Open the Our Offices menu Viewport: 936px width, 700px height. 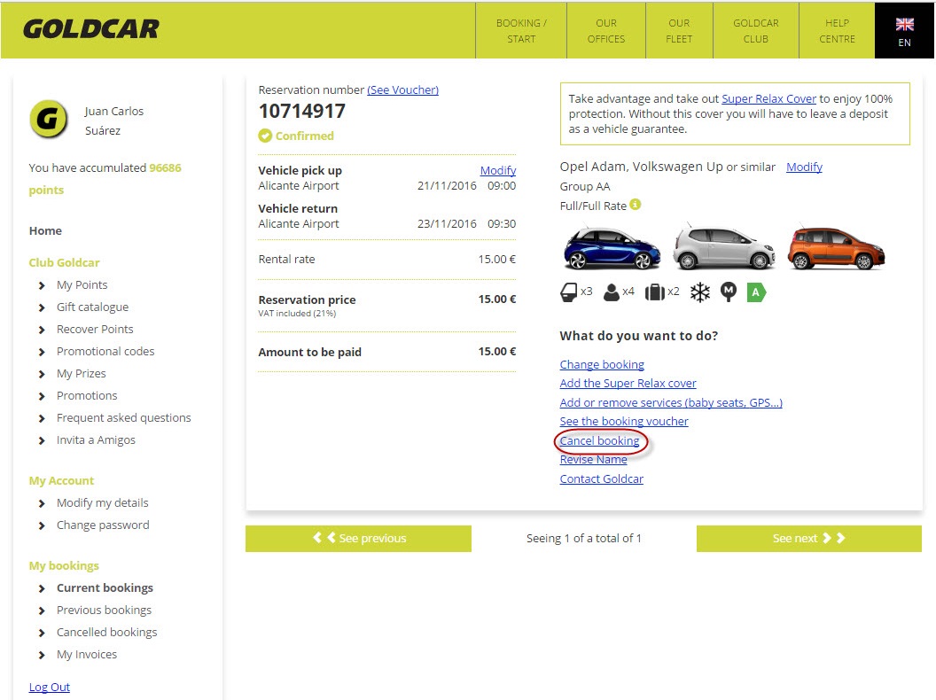pos(606,30)
